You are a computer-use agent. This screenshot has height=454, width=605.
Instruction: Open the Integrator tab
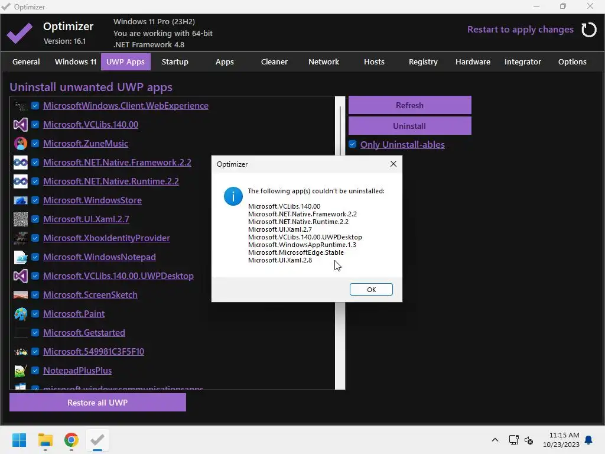point(523,61)
